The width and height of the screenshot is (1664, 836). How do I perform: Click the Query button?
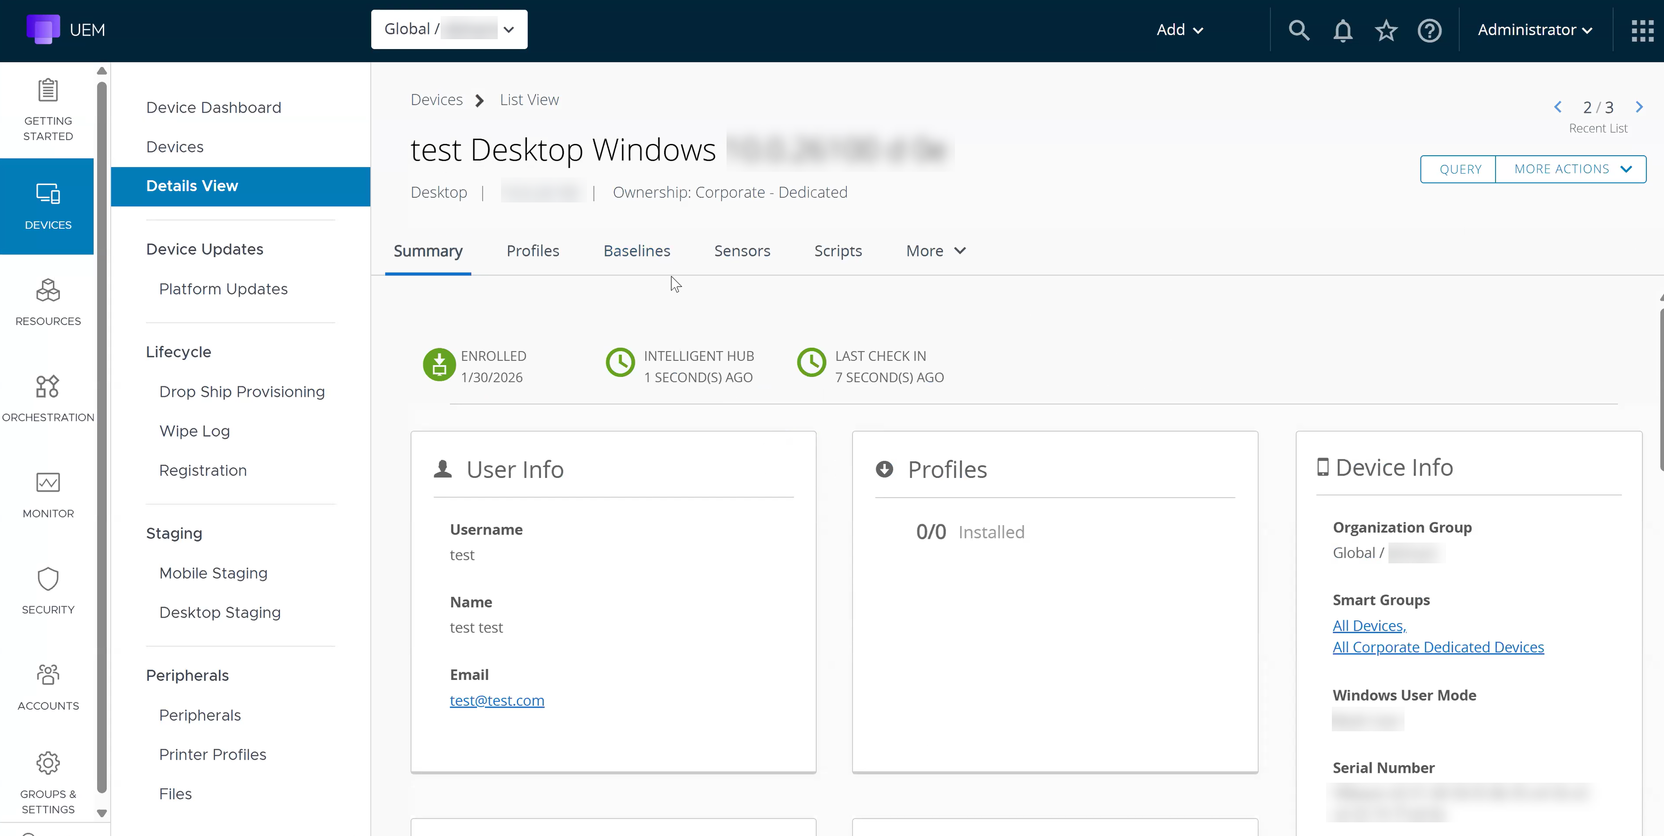click(1460, 169)
